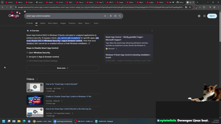Click the voice search microphone icon
Screen dimensions: 221x124
tap(111, 16)
